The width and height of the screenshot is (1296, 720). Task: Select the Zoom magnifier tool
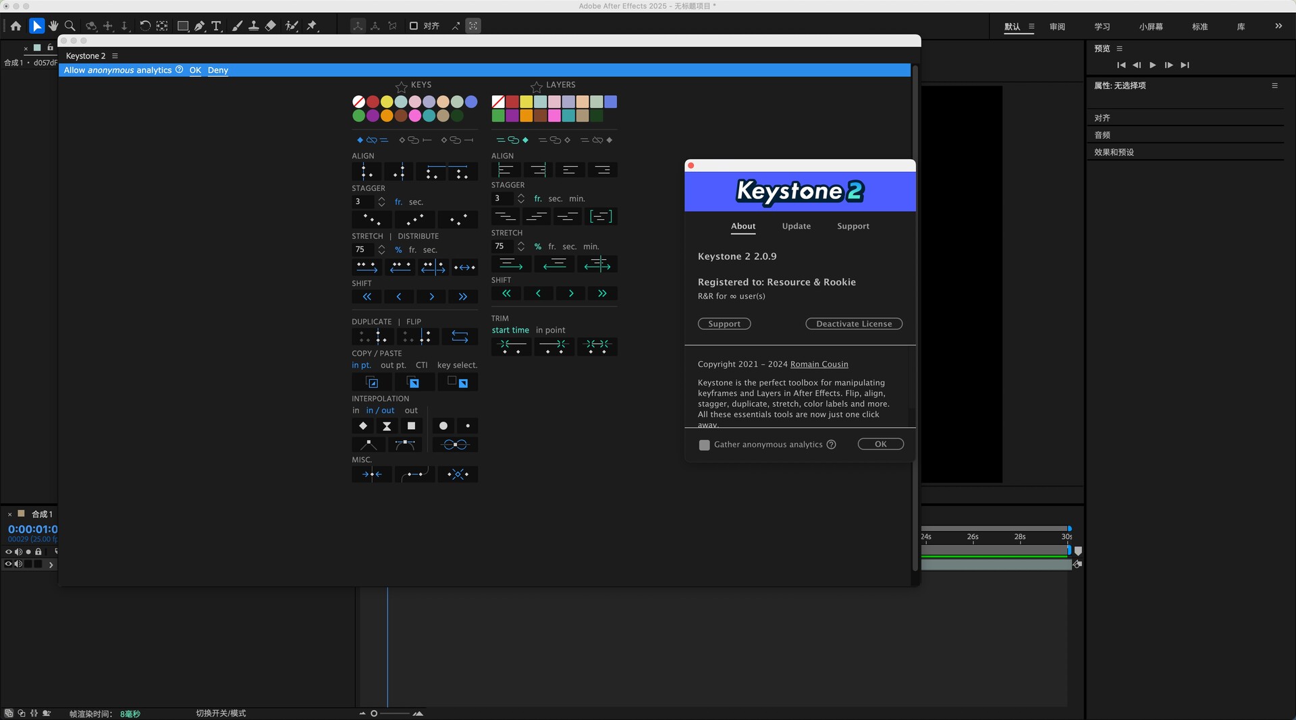tap(70, 26)
